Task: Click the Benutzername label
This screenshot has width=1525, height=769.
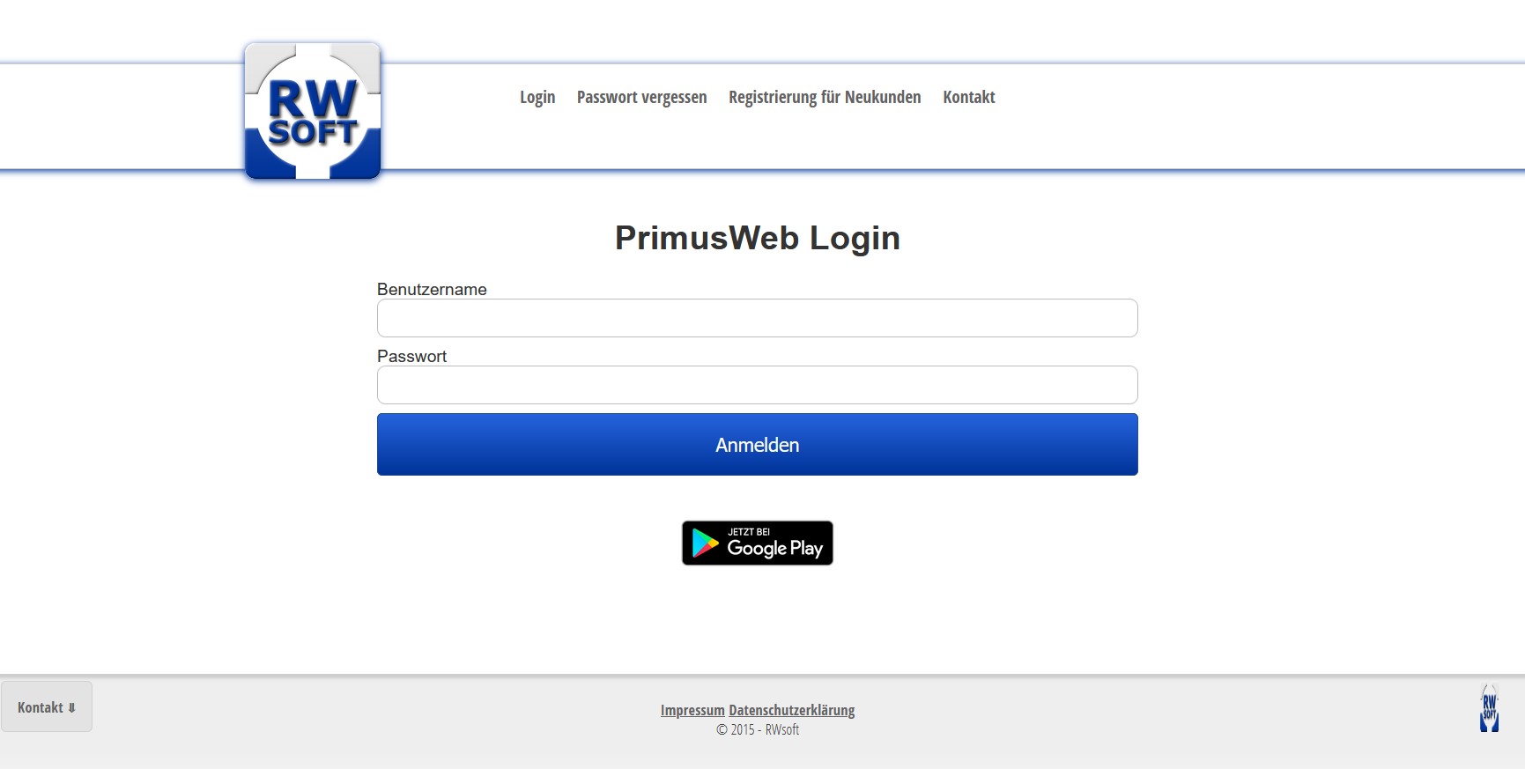Action: point(432,289)
